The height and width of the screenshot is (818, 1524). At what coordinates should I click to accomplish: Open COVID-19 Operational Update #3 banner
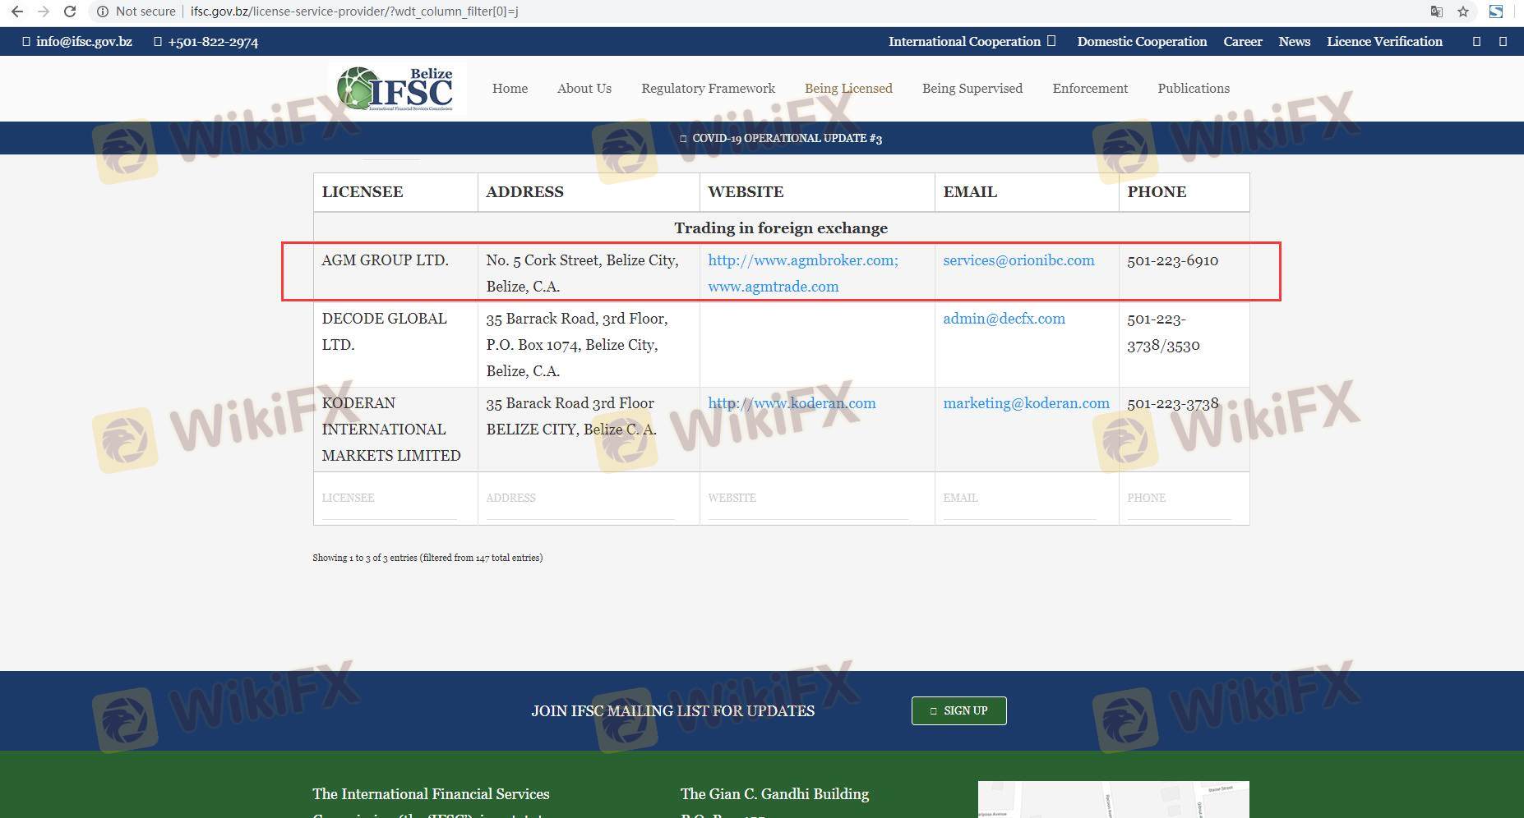tap(781, 138)
